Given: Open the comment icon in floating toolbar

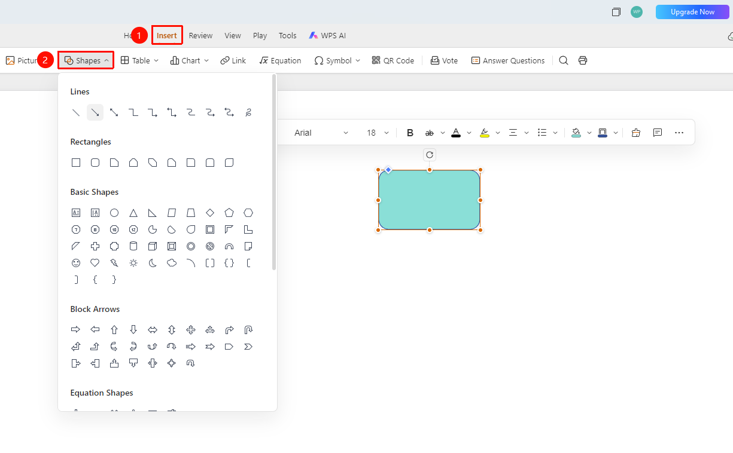Looking at the screenshot, I should pos(658,133).
